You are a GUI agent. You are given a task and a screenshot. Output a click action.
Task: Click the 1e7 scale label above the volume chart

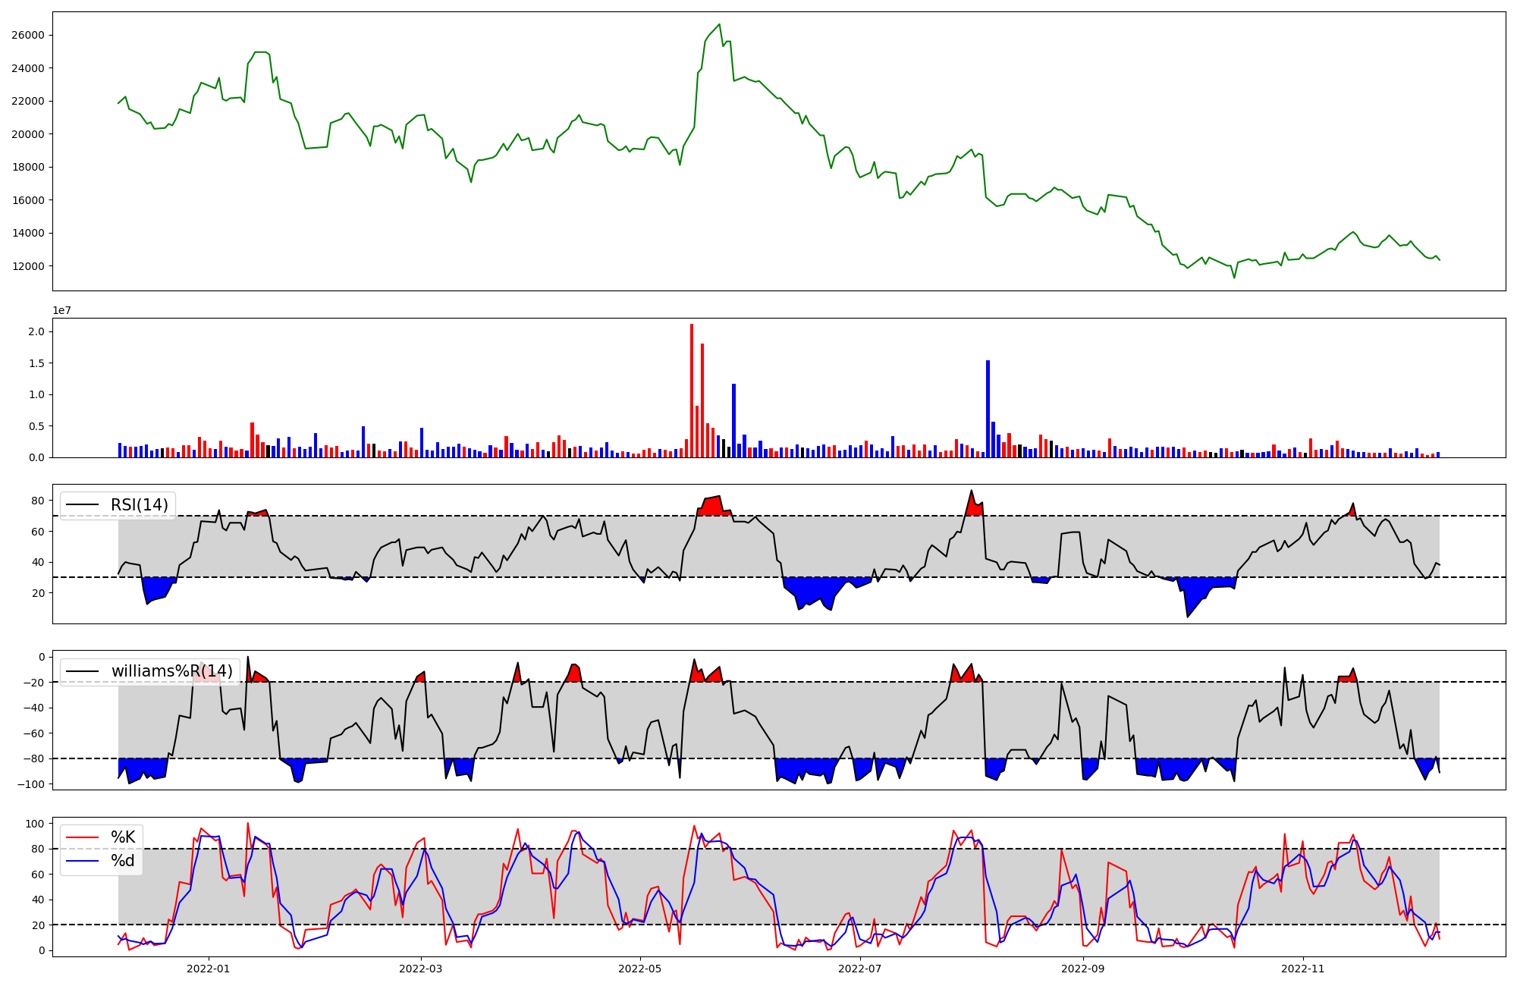click(62, 310)
